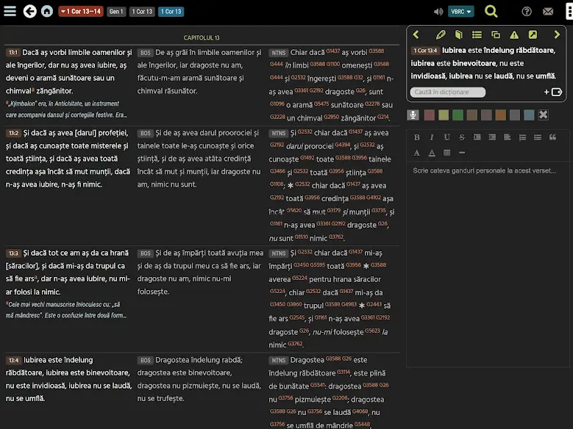The width and height of the screenshot is (573, 429).
Task: Expand the 1 Cor 13–14 passage dropdown
Action: coord(80,11)
